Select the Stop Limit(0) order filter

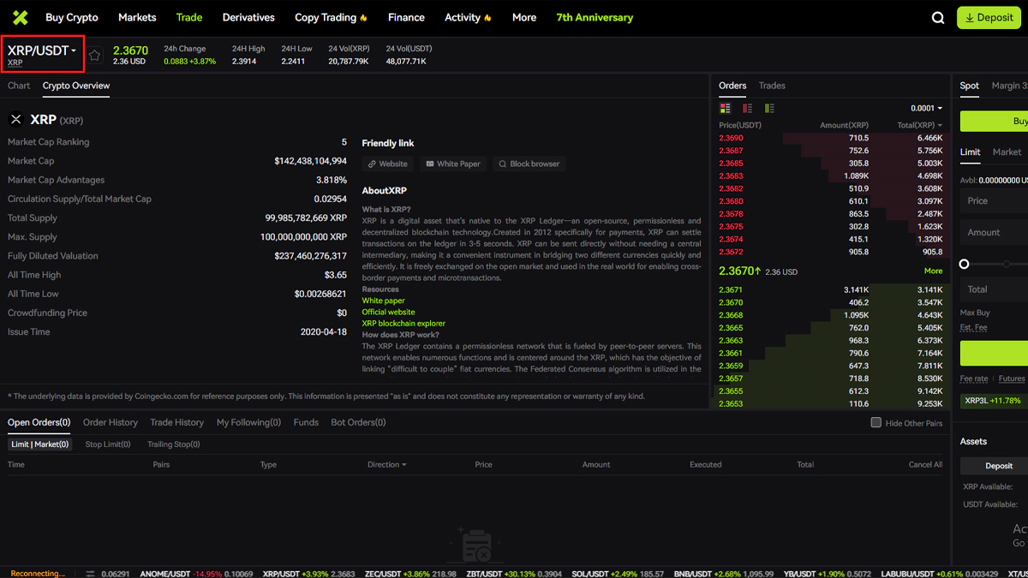(x=108, y=444)
